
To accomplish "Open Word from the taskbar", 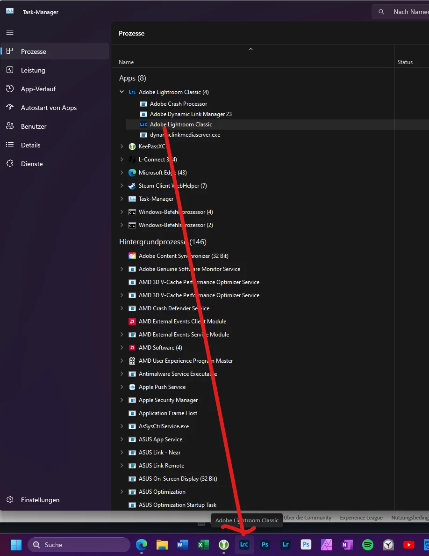I will coord(183,545).
